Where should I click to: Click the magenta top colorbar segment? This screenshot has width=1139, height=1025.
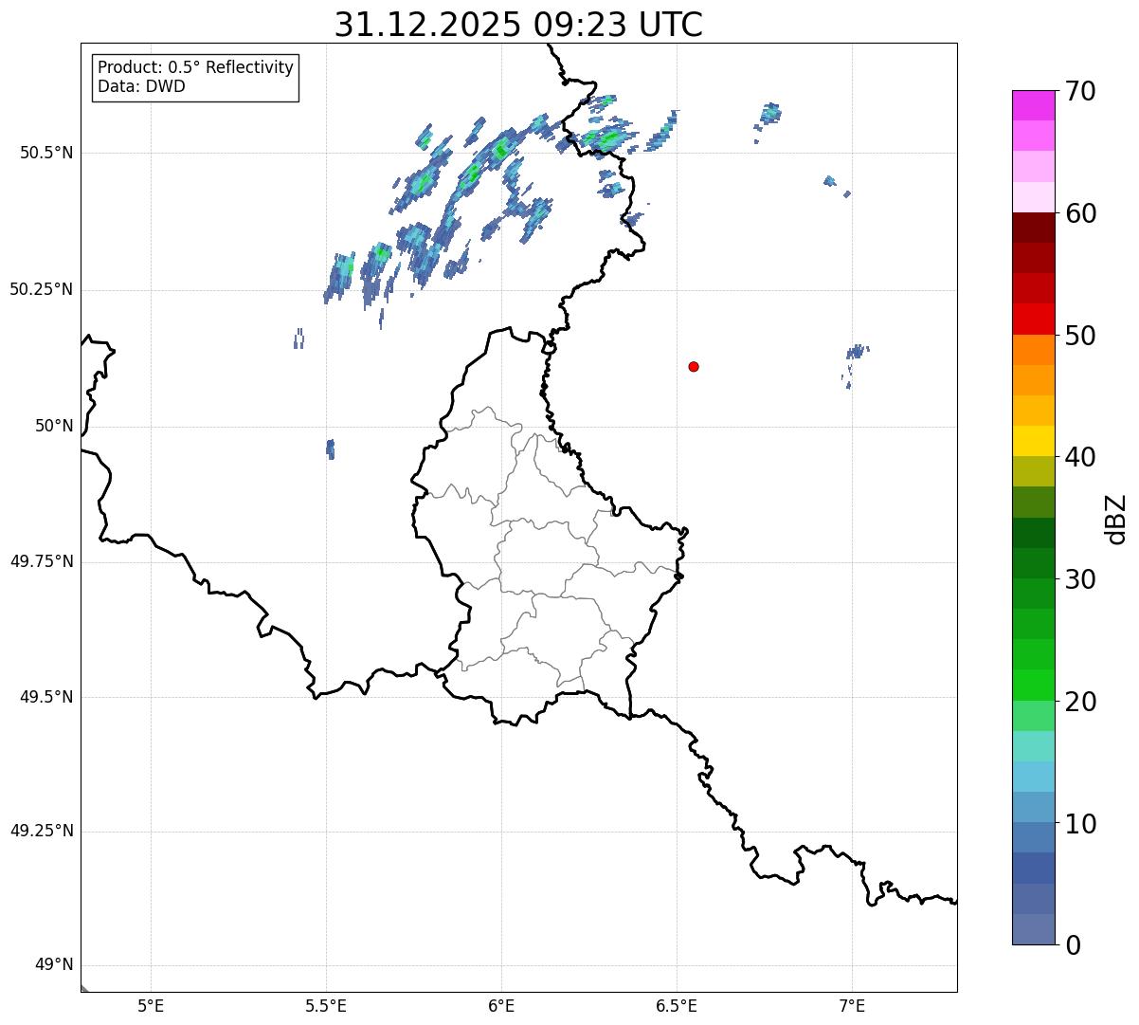pos(1034,105)
